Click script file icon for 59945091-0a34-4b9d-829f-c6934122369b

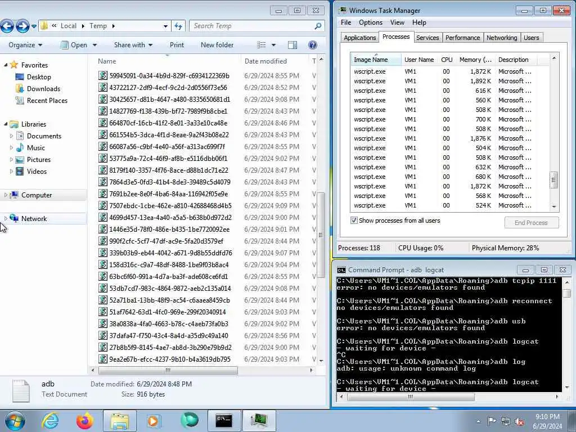coord(103,76)
